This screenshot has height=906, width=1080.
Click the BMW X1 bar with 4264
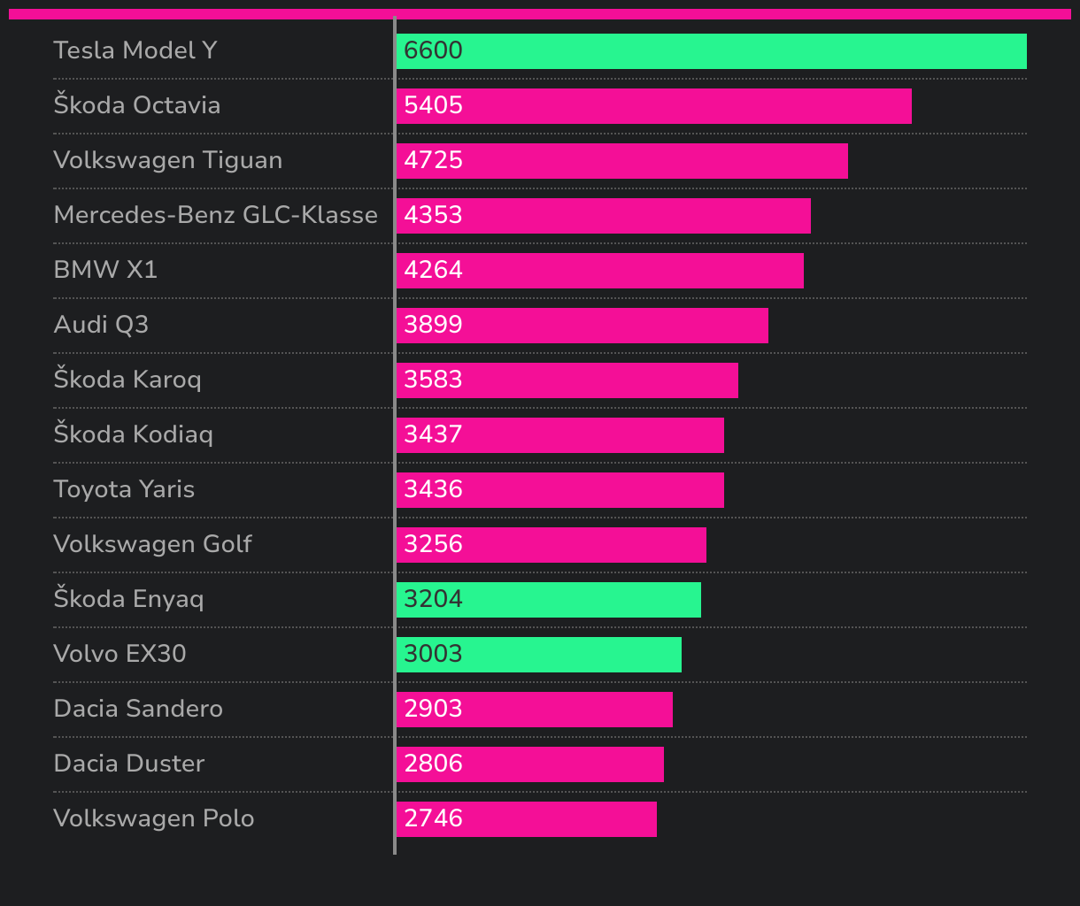(x=600, y=271)
